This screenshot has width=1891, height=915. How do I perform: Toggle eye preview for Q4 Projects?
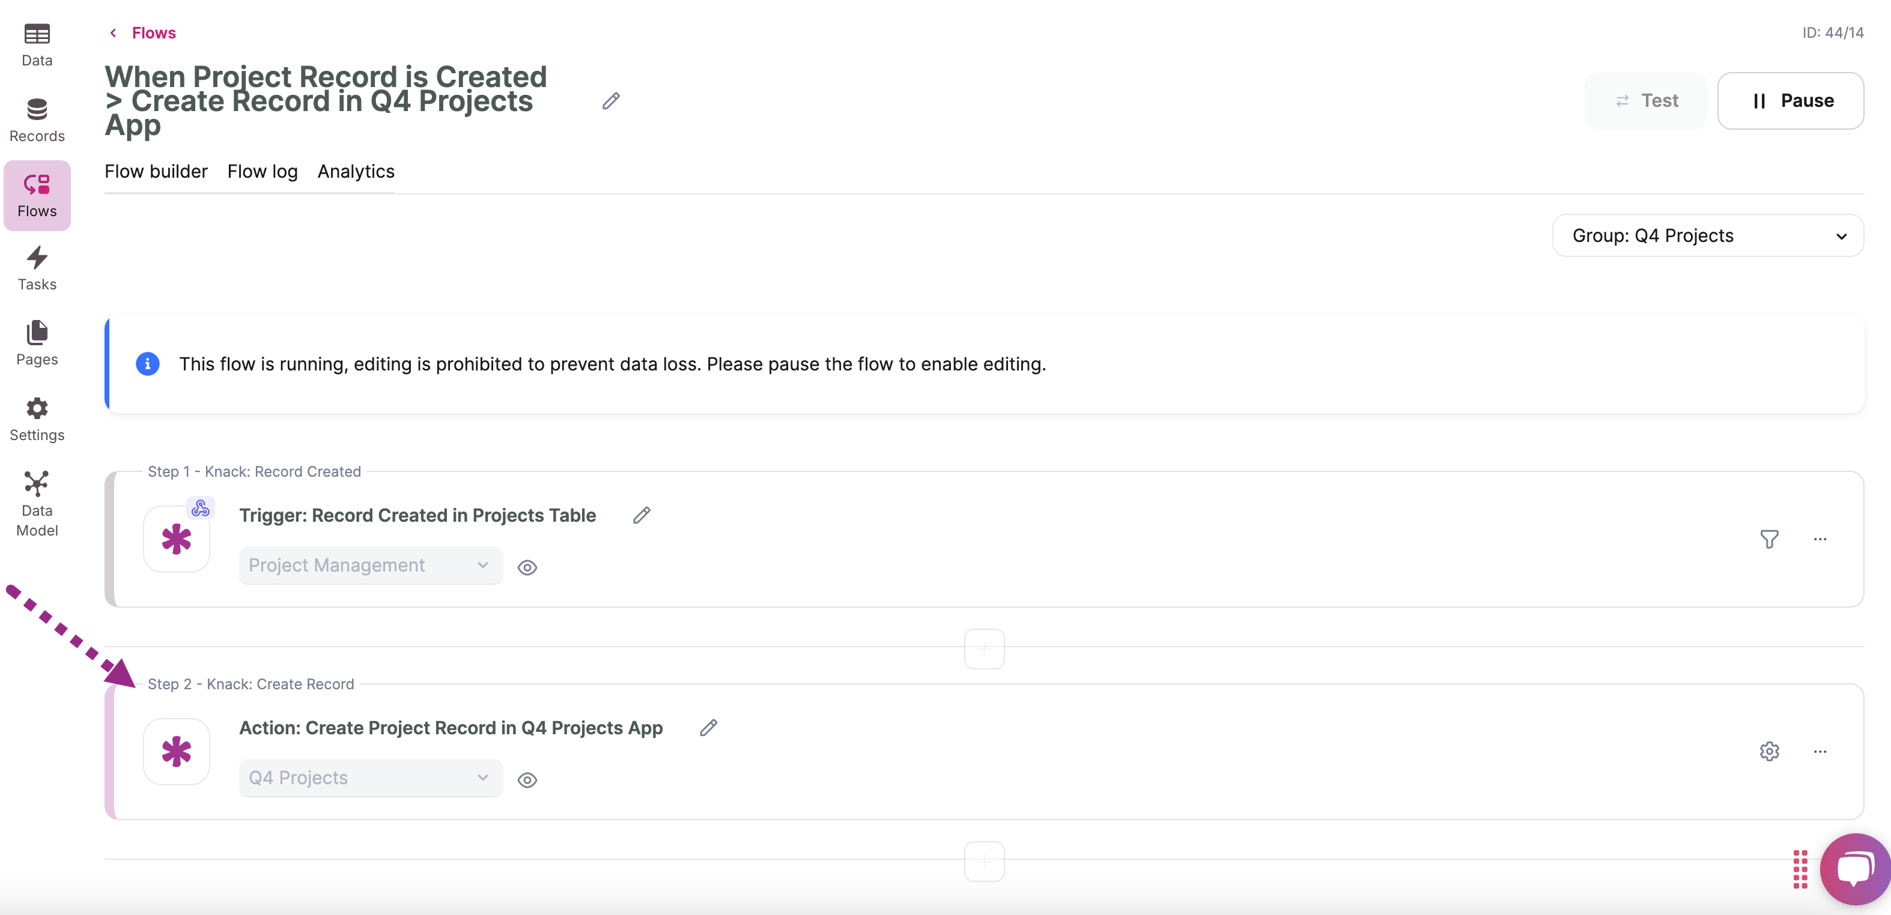tap(527, 780)
